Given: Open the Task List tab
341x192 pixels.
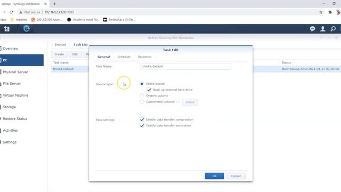Looking at the screenshot, I should click(80, 45).
